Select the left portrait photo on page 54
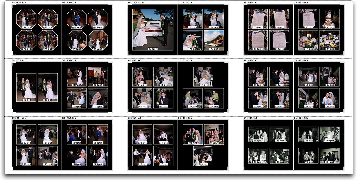The image size is (357, 181). coord(26,87)
